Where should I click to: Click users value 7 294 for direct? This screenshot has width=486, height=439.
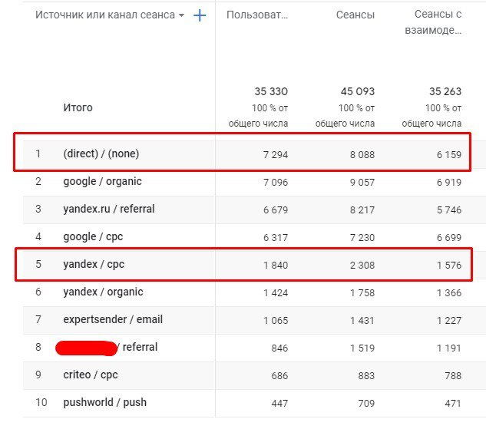[276, 154]
